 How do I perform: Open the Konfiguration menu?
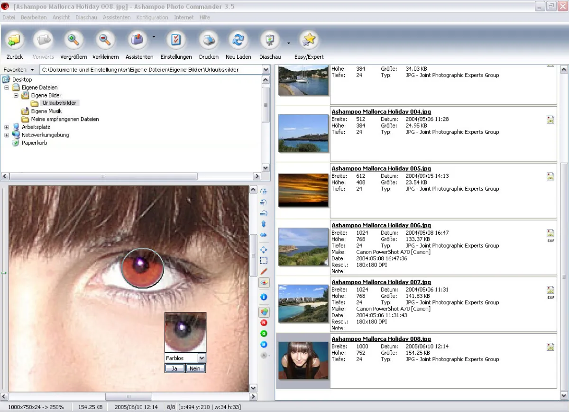point(152,18)
